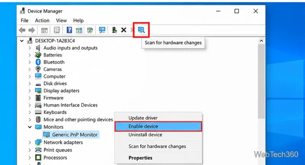
Task: Click the Forward arrow in the toolbar
Action: [x=32, y=30]
